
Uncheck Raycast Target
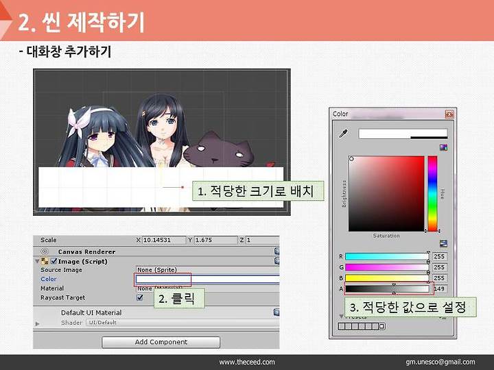(x=140, y=297)
